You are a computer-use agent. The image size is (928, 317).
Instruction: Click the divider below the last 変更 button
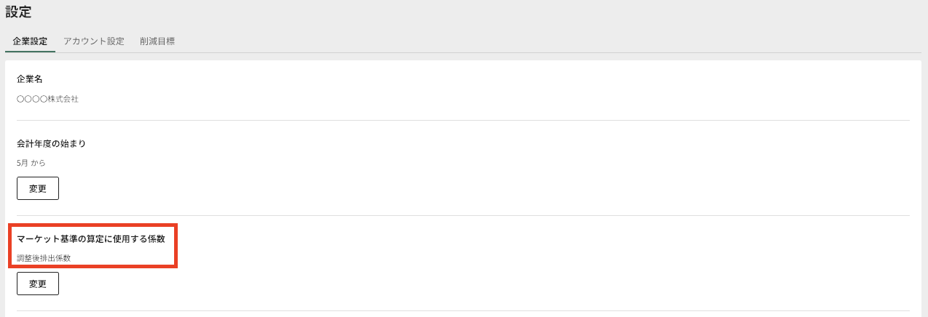(x=463, y=310)
